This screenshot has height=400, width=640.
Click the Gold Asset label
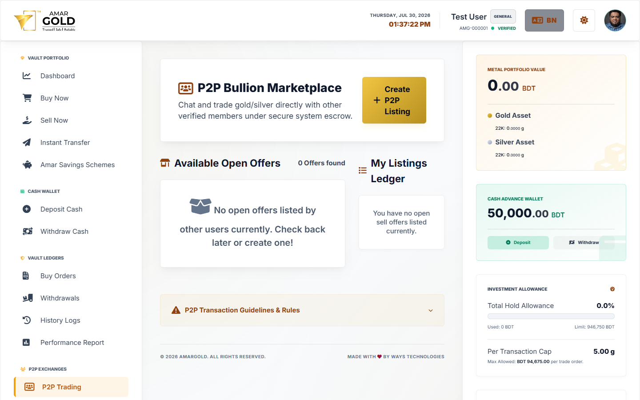tap(513, 116)
